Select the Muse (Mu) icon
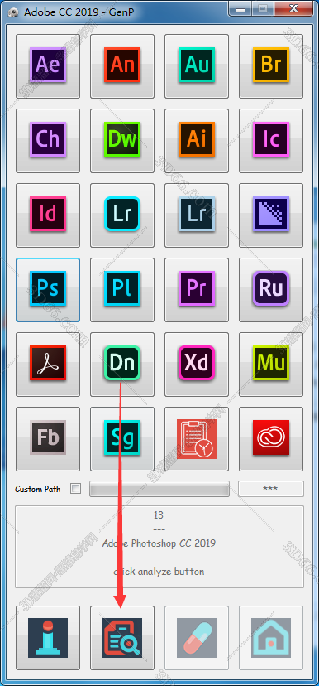The height and width of the screenshot is (686, 319). coord(271,364)
